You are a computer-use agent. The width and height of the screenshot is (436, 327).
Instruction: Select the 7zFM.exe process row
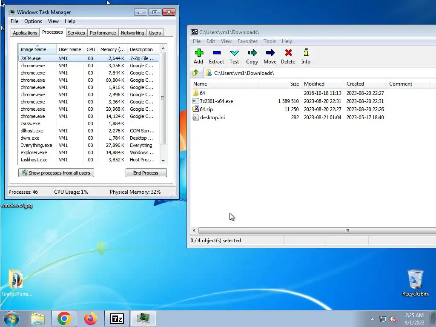[89, 58]
